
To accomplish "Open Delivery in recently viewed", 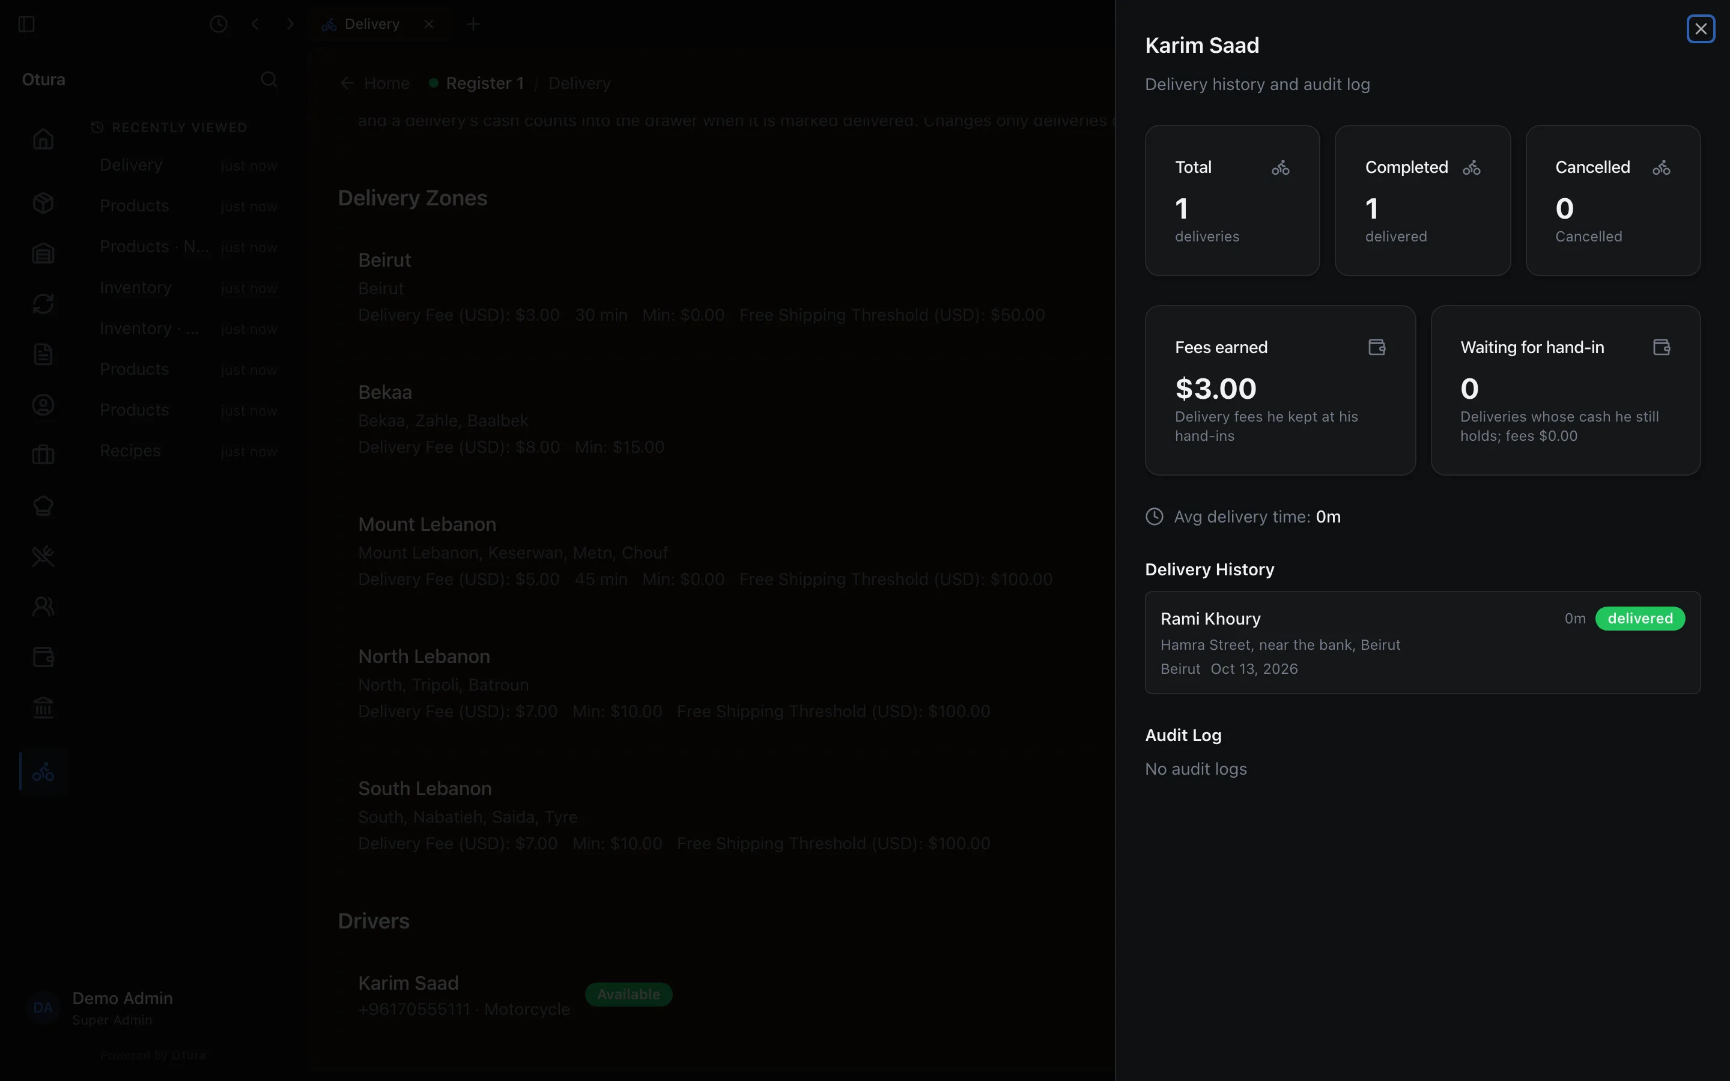I will pos(188,165).
